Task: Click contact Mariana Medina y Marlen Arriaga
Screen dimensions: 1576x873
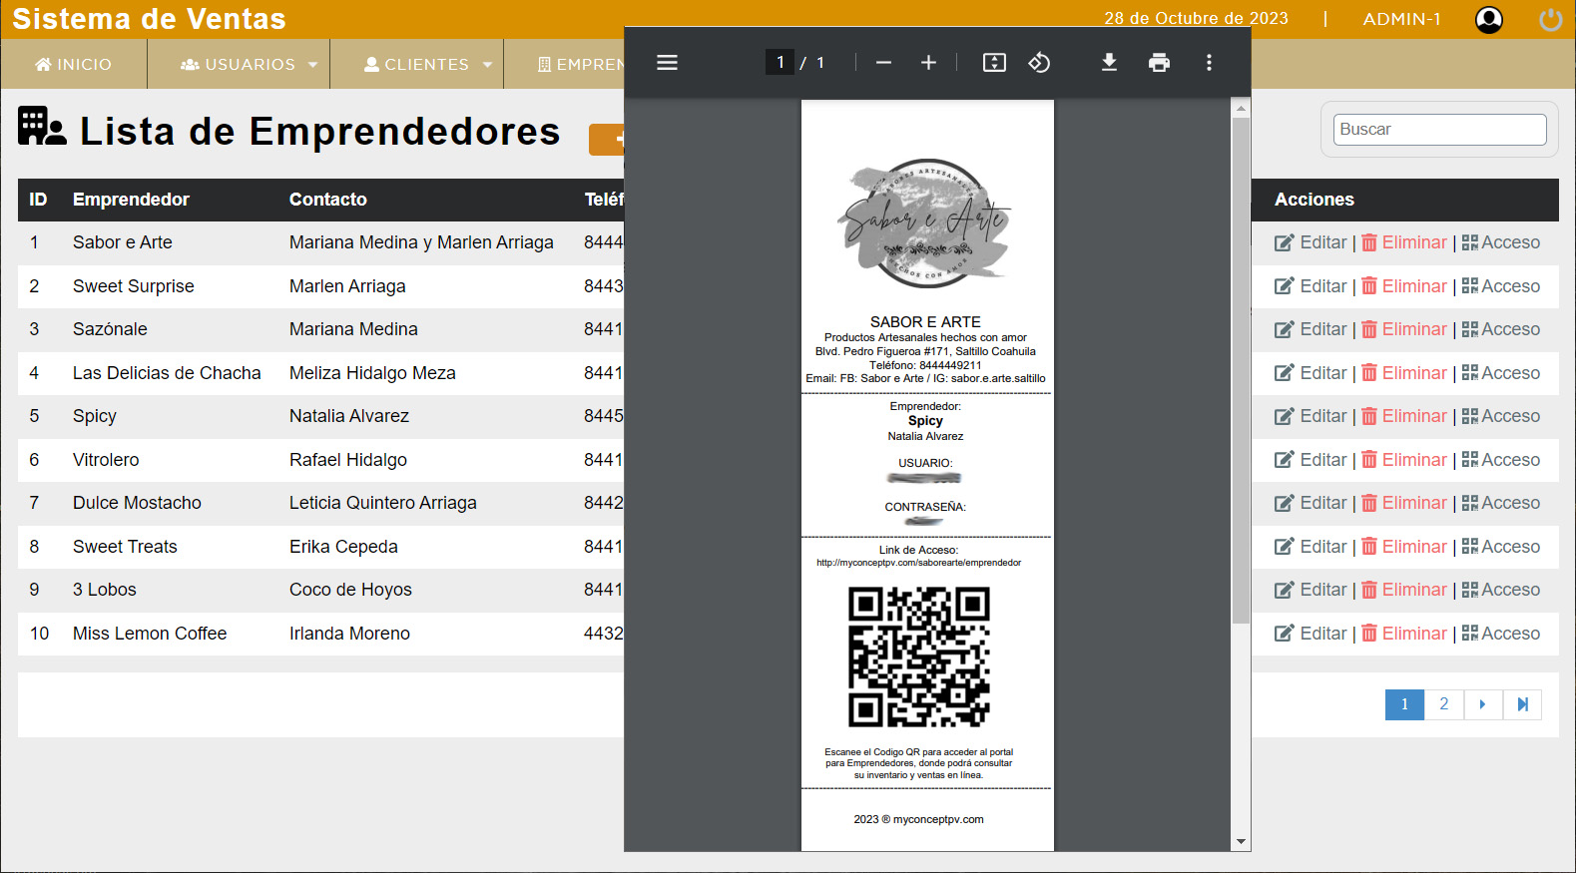Action: click(x=421, y=242)
